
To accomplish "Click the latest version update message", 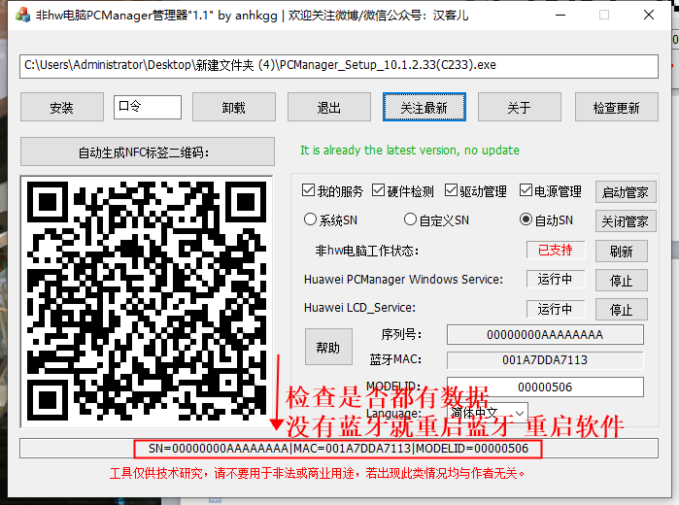I will click(x=410, y=151).
